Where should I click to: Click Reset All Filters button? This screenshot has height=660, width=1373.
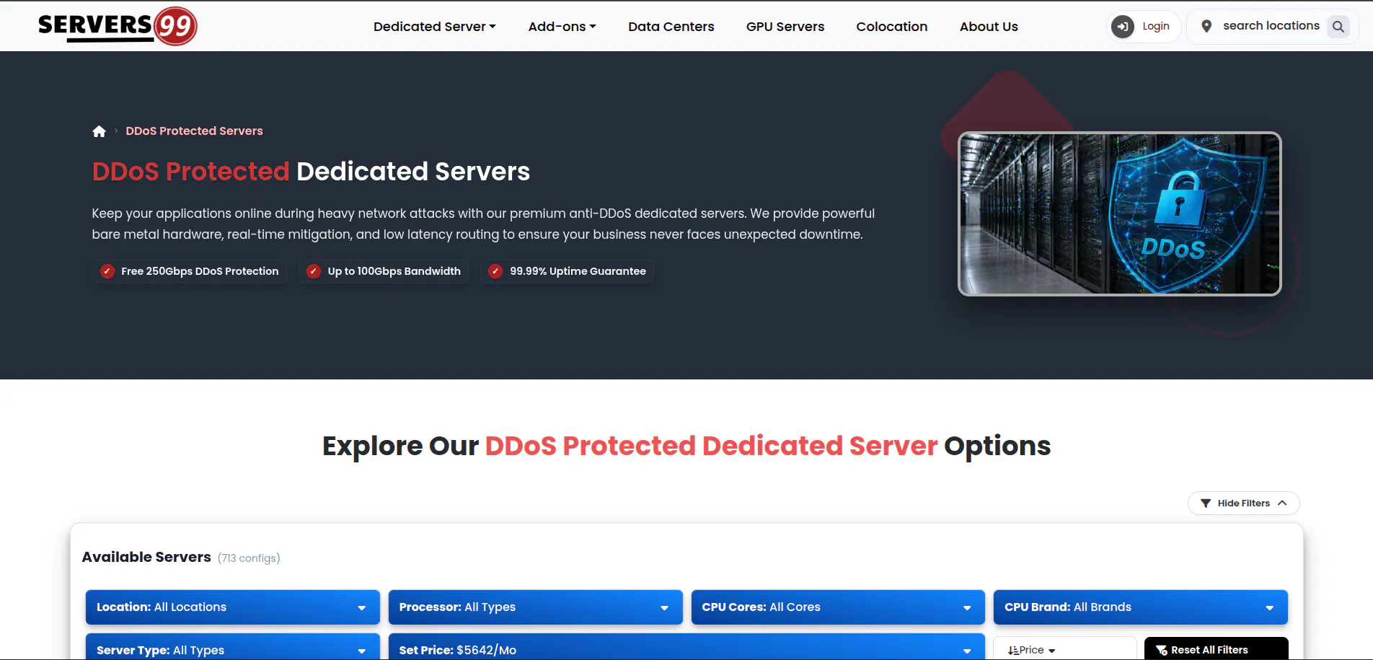[1216, 648]
